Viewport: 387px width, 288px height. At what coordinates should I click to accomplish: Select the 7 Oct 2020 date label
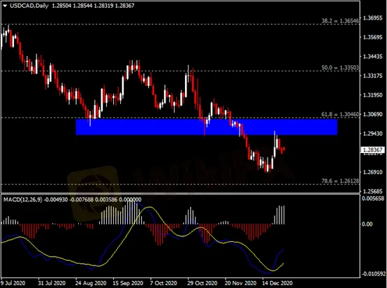click(163, 283)
